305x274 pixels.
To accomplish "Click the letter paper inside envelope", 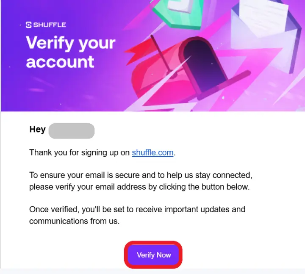I will click(x=263, y=17).
